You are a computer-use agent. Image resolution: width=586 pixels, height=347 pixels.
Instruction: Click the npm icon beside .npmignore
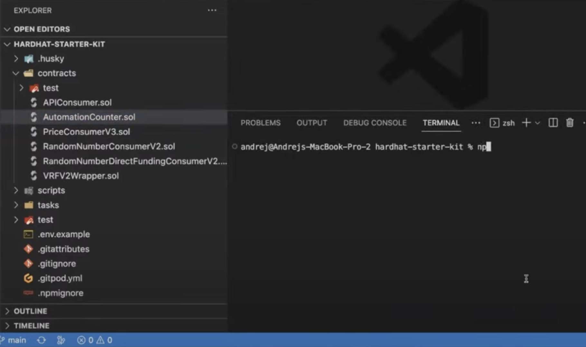[x=28, y=293]
